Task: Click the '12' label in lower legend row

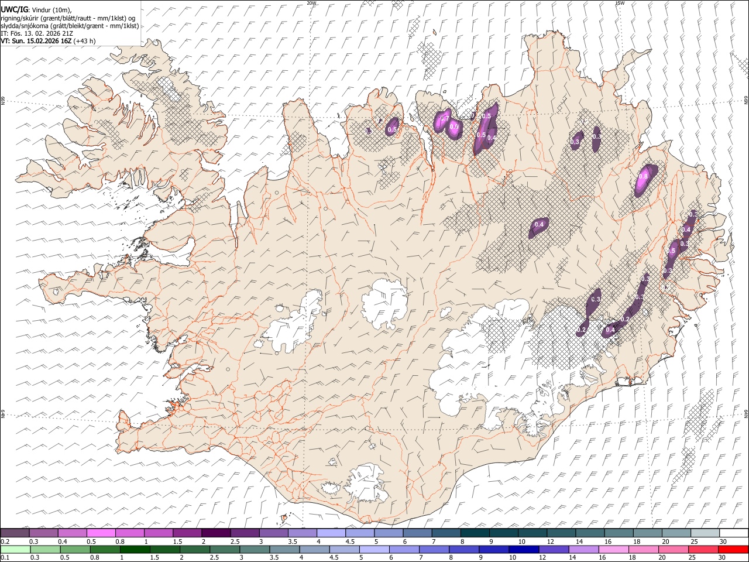Action: 542,558
